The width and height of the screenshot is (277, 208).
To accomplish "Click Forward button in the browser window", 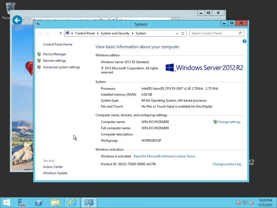I will [27, 20].
